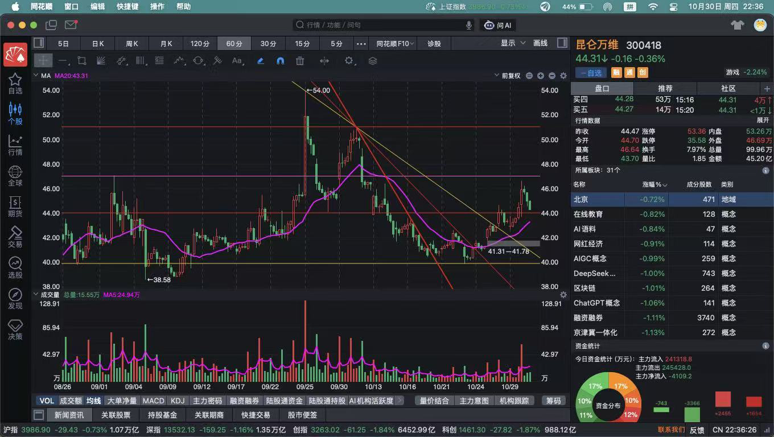Open more periods via ellipsis button
This screenshot has width=774, height=437.
point(361,43)
